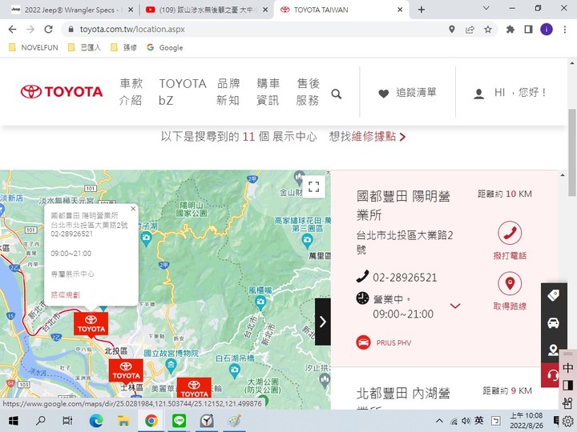
Task: Click the share page icon in address bar
Action: [x=470, y=30]
